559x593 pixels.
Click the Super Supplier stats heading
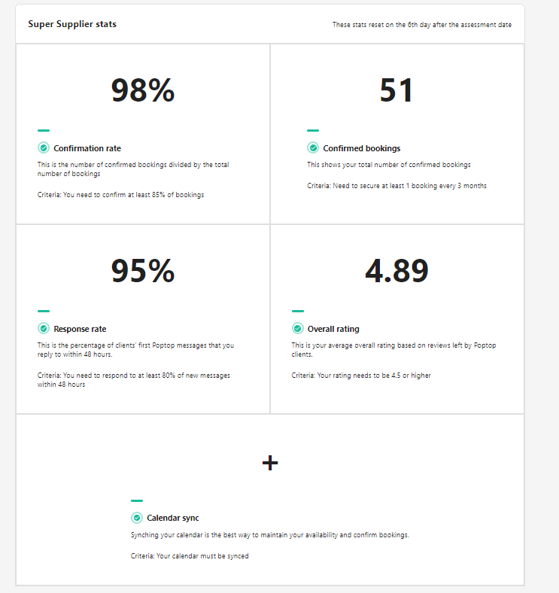tap(72, 24)
